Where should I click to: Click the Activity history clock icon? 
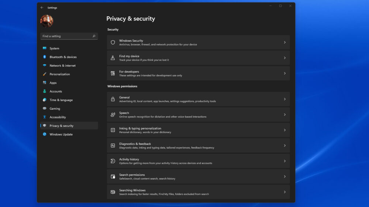pos(113,161)
